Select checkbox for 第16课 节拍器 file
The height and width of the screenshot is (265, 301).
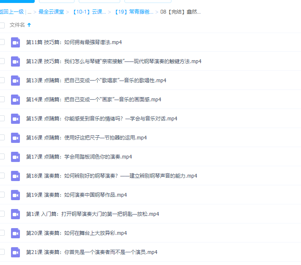coord(2,137)
